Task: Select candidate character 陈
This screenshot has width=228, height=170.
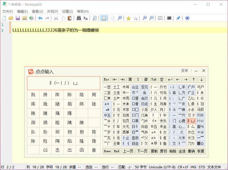Action: click(33, 104)
